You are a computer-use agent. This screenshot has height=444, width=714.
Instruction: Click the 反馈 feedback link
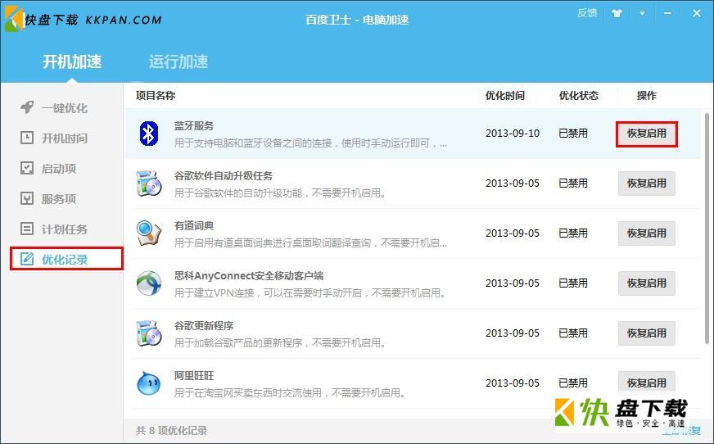[587, 13]
